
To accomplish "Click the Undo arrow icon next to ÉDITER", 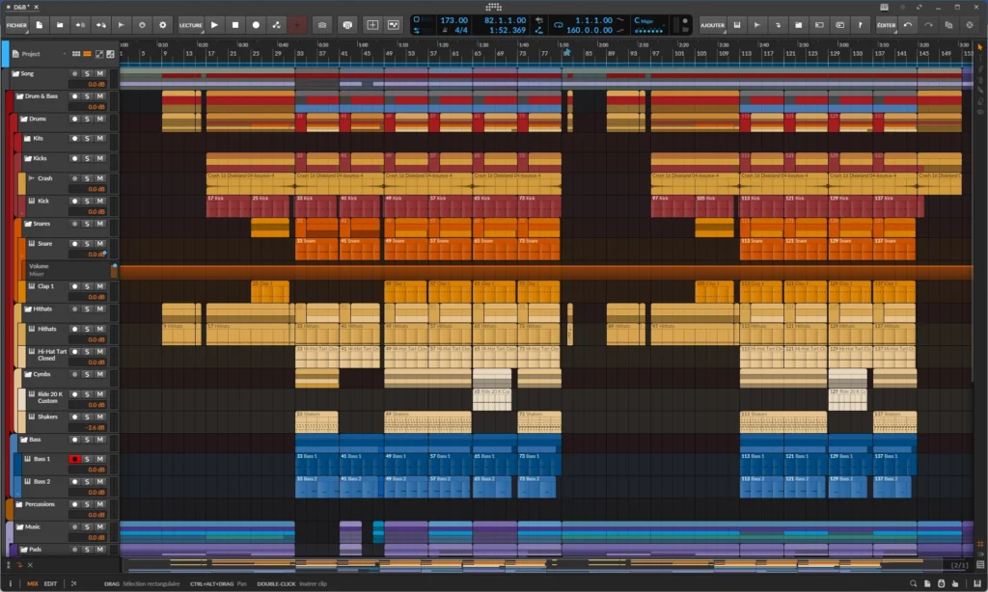I will click(908, 24).
